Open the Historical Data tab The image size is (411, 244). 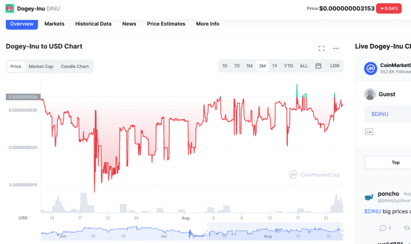[93, 24]
